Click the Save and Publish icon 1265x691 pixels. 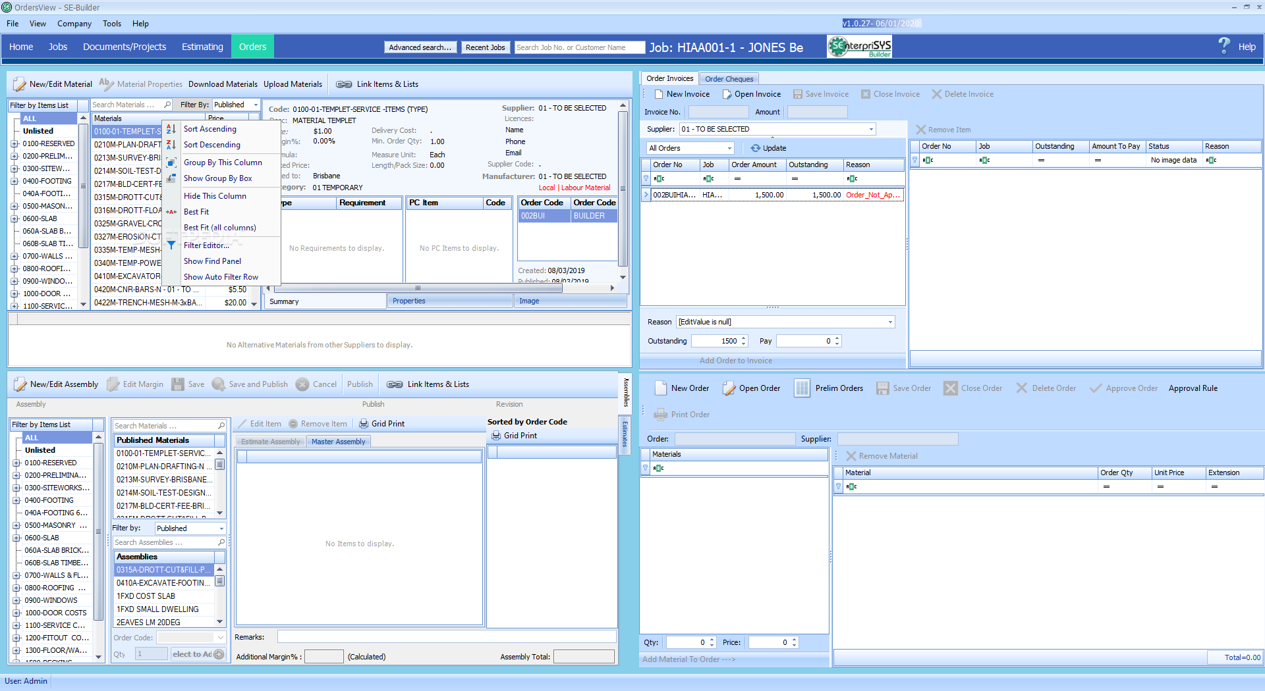pyautogui.click(x=219, y=384)
